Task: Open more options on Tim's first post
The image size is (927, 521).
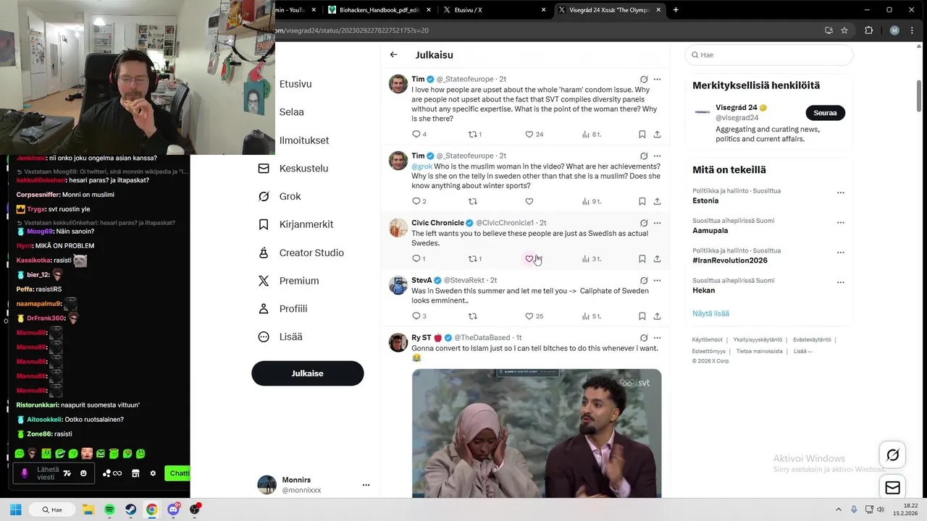Action: click(x=657, y=79)
